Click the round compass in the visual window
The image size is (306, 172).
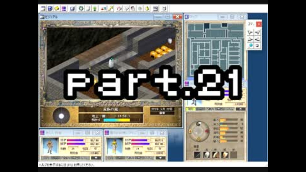(x=61, y=116)
